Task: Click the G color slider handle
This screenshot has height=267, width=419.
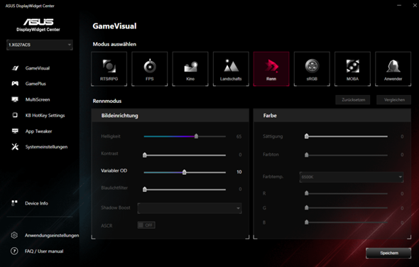Action: click(307, 207)
